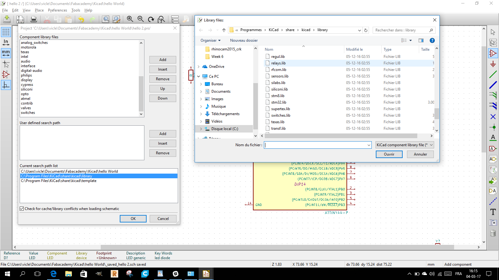Select the arrow cursor tool
The image size is (499, 280).
coord(493,32)
